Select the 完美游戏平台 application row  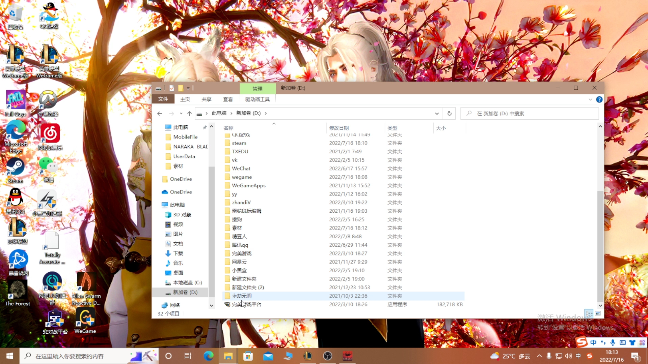coord(344,304)
